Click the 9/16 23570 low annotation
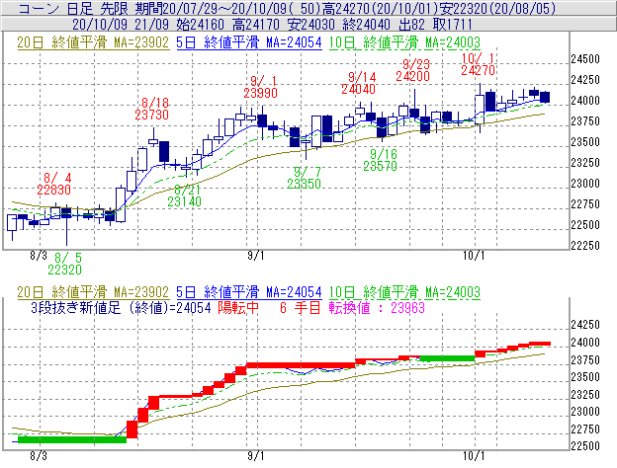Viewport: 617px width, 468px height. [381, 161]
